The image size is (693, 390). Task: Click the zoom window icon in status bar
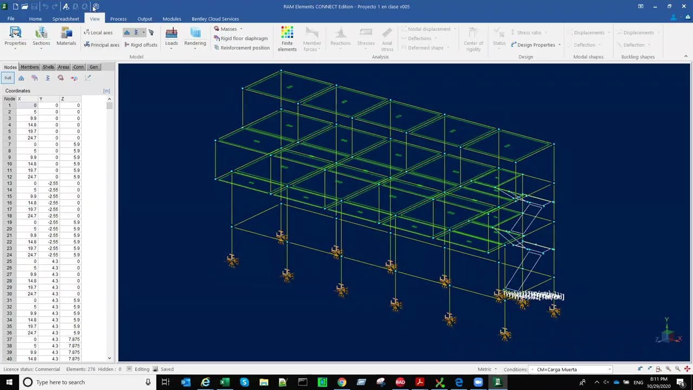(x=659, y=369)
